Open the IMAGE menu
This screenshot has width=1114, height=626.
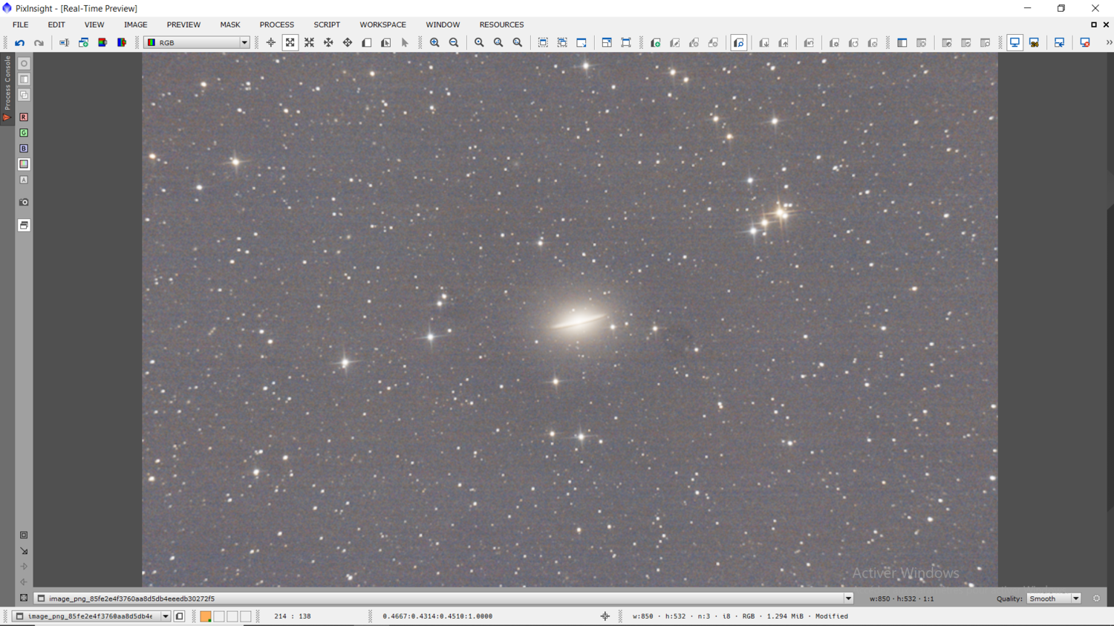pyautogui.click(x=135, y=25)
